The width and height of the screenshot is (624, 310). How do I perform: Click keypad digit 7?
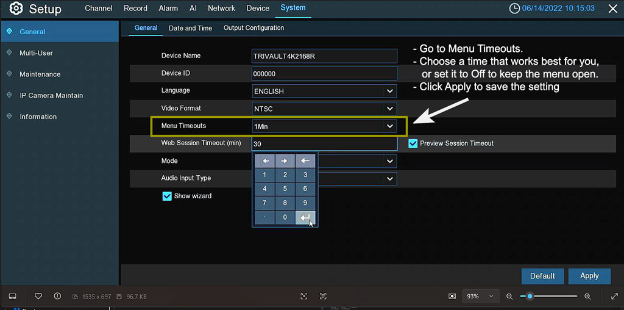tap(265, 203)
